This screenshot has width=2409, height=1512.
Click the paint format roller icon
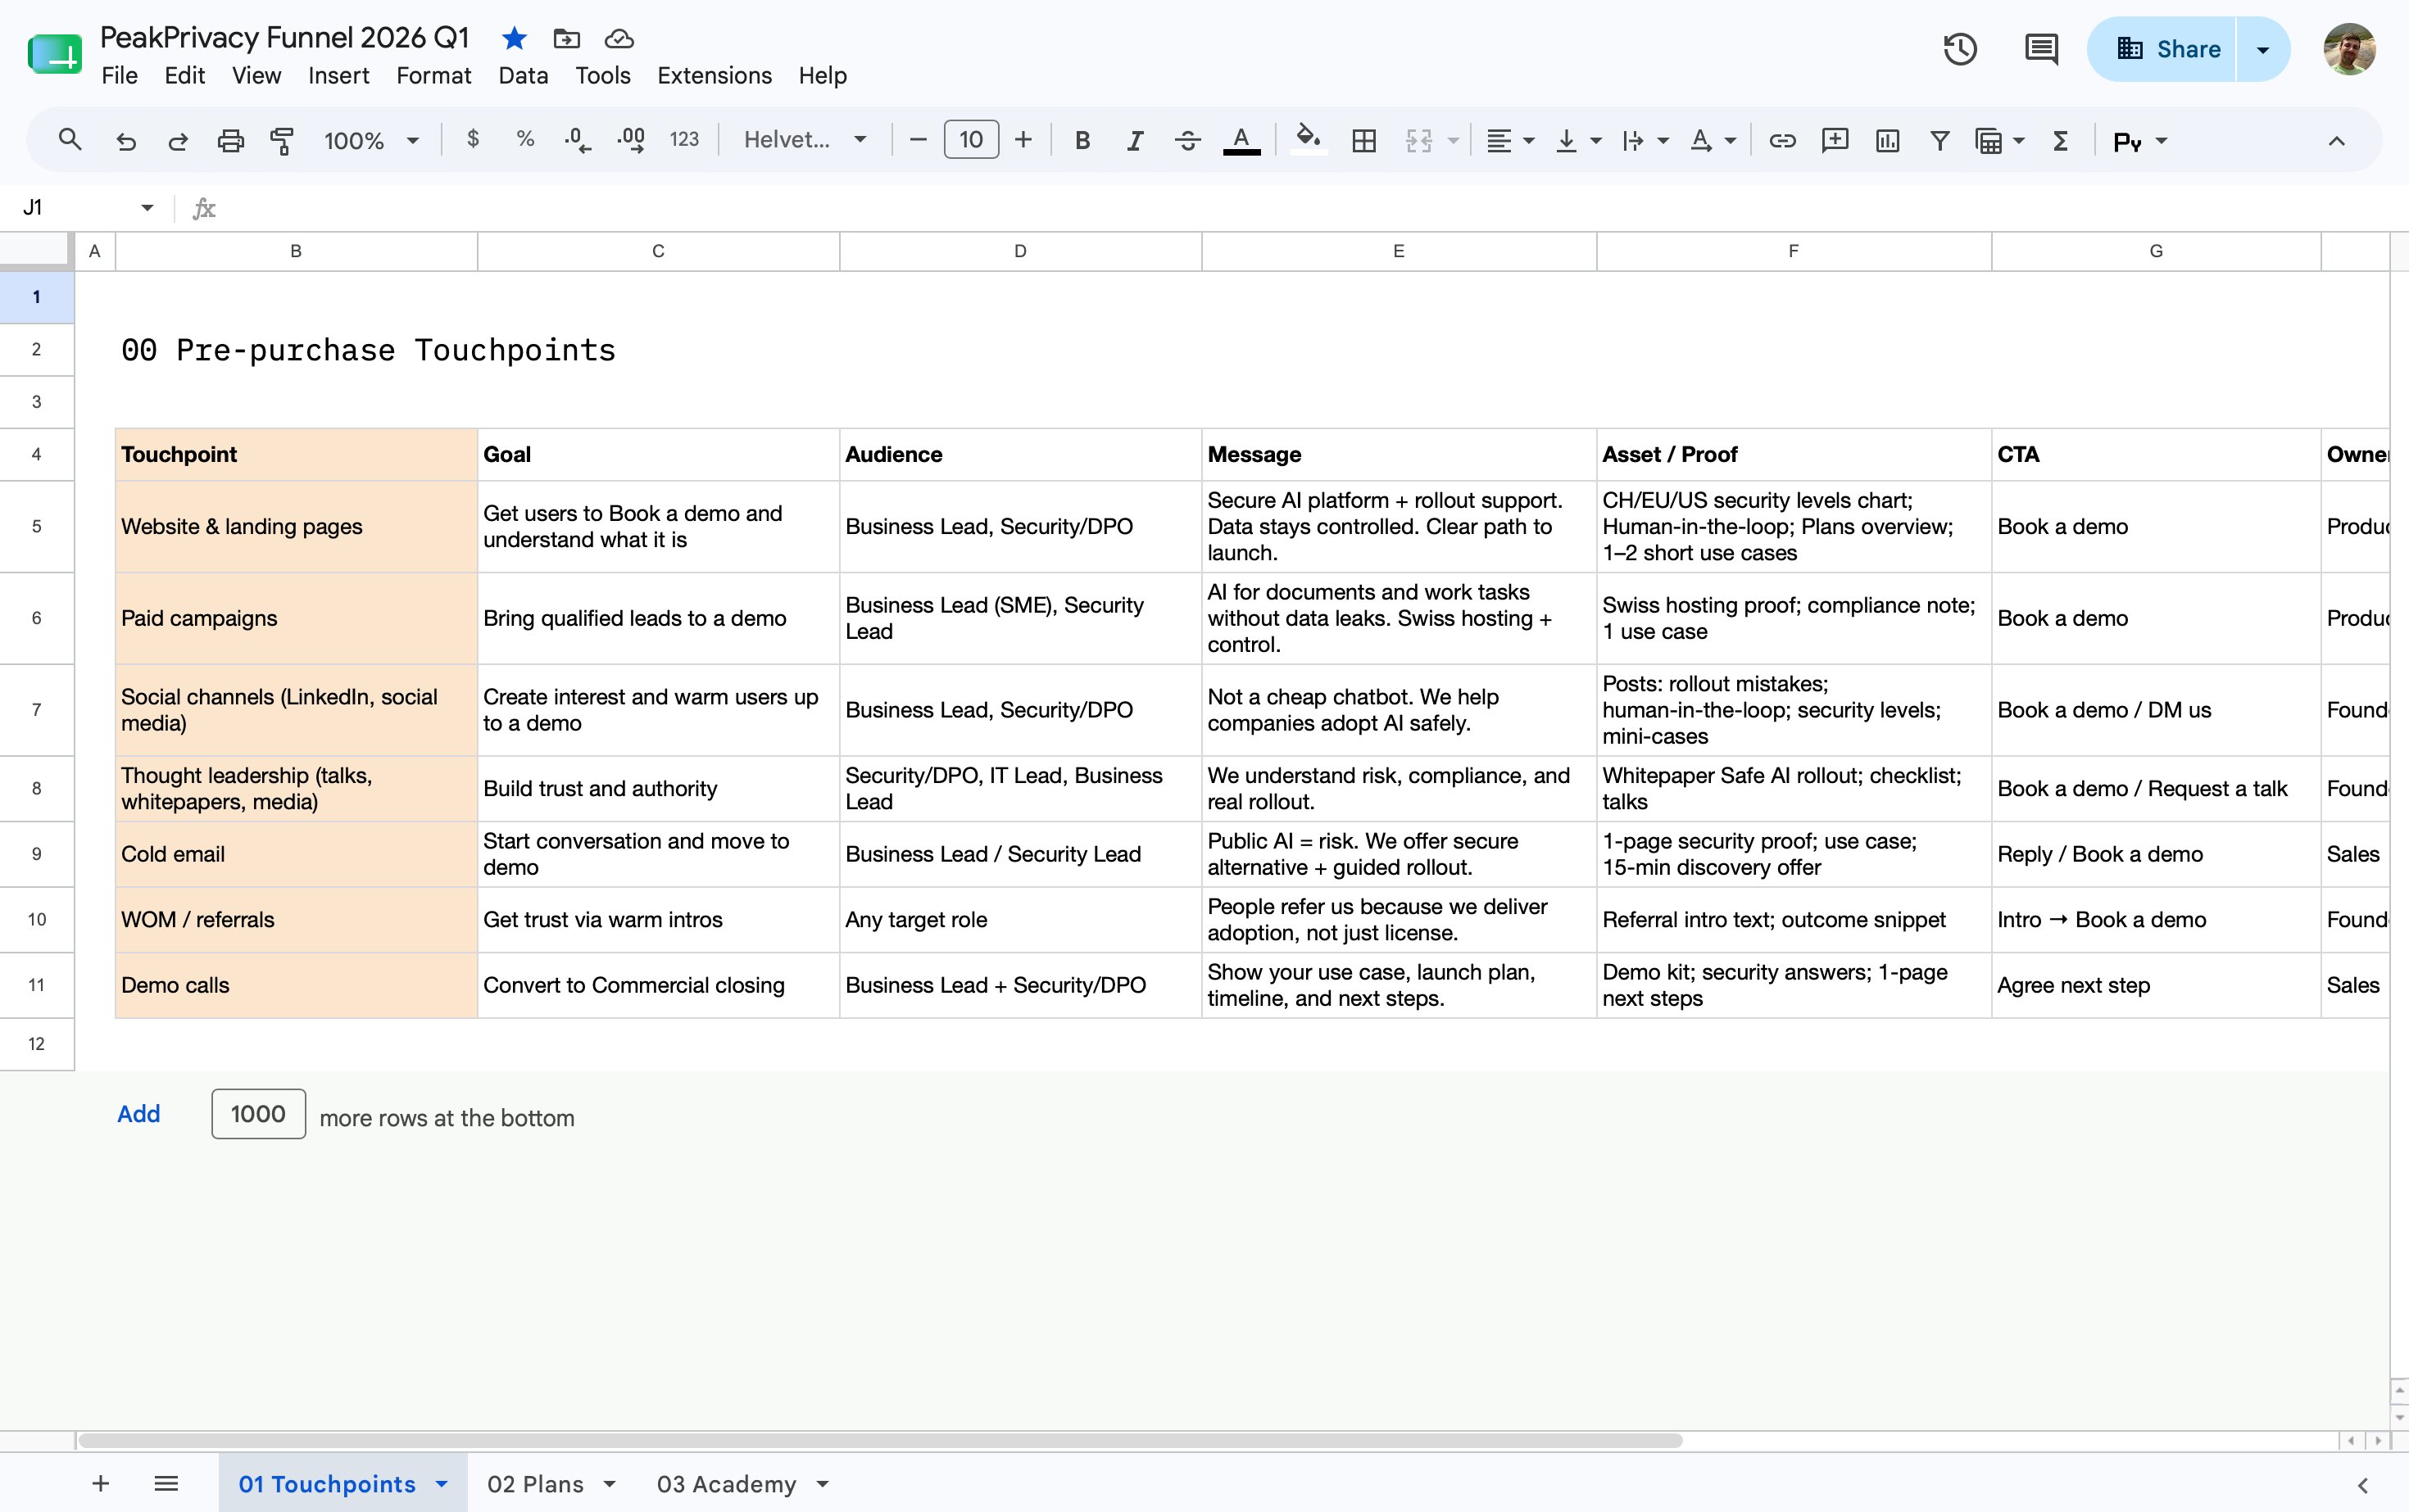[x=282, y=141]
